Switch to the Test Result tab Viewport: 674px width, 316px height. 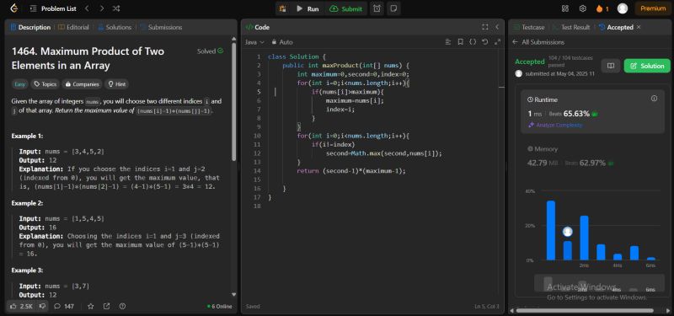[571, 27]
